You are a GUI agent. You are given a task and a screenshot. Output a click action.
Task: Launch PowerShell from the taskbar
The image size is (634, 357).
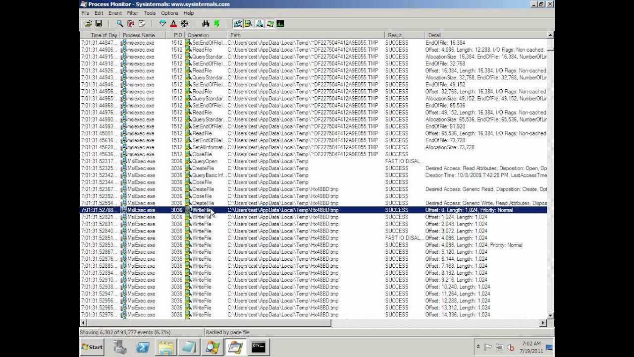tap(143, 347)
